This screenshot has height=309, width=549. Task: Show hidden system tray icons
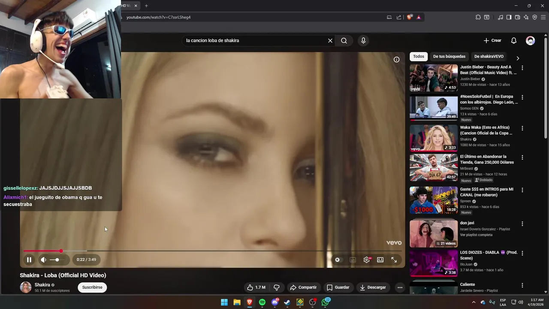(x=474, y=302)
